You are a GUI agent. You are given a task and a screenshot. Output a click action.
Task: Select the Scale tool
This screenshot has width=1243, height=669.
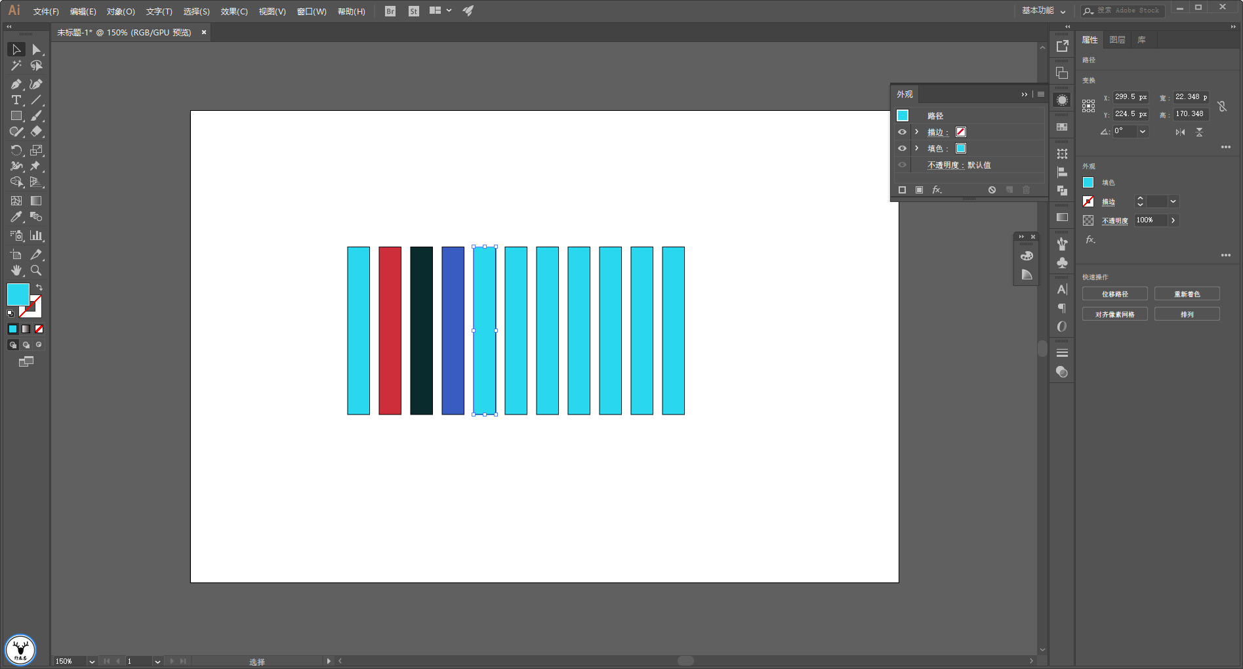(36, 150)
